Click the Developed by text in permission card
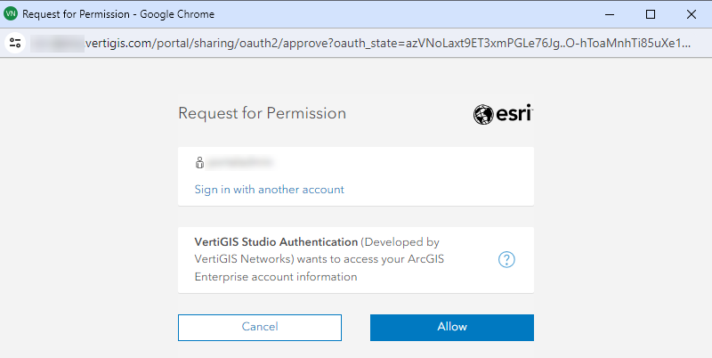Screen dimensions: 712x358 pos(400,242)
